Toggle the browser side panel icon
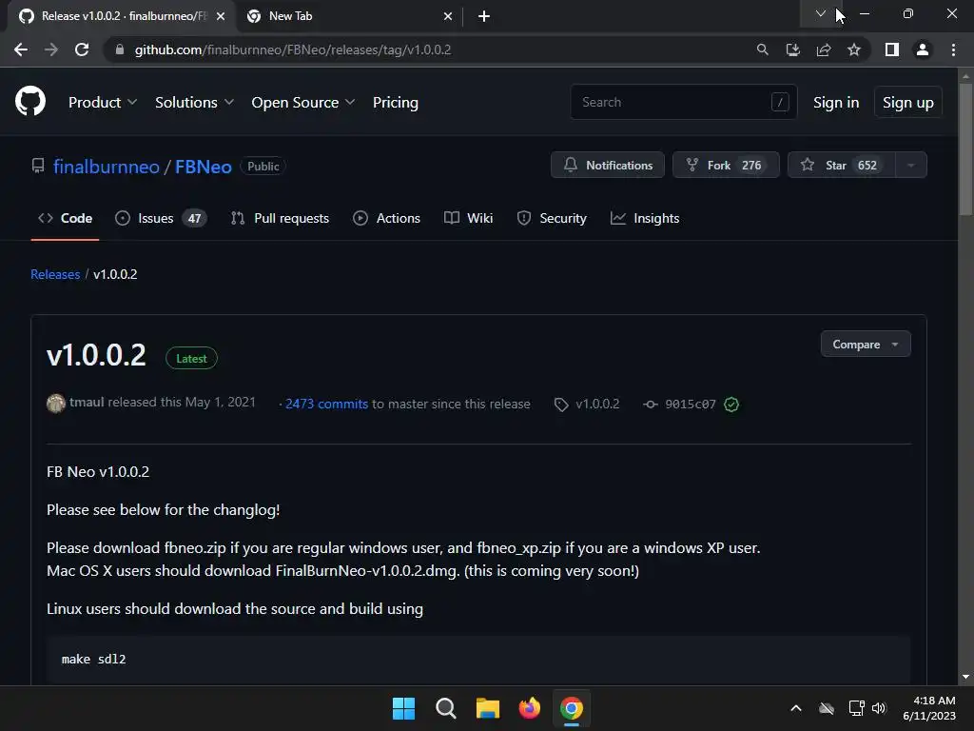 coord(892,49)
